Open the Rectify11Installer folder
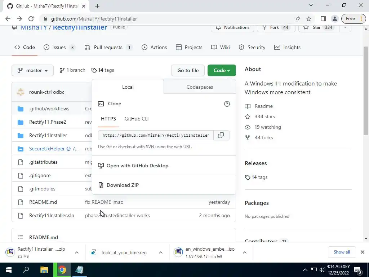The width and height of the screenshot is (369, 277). 48,136
